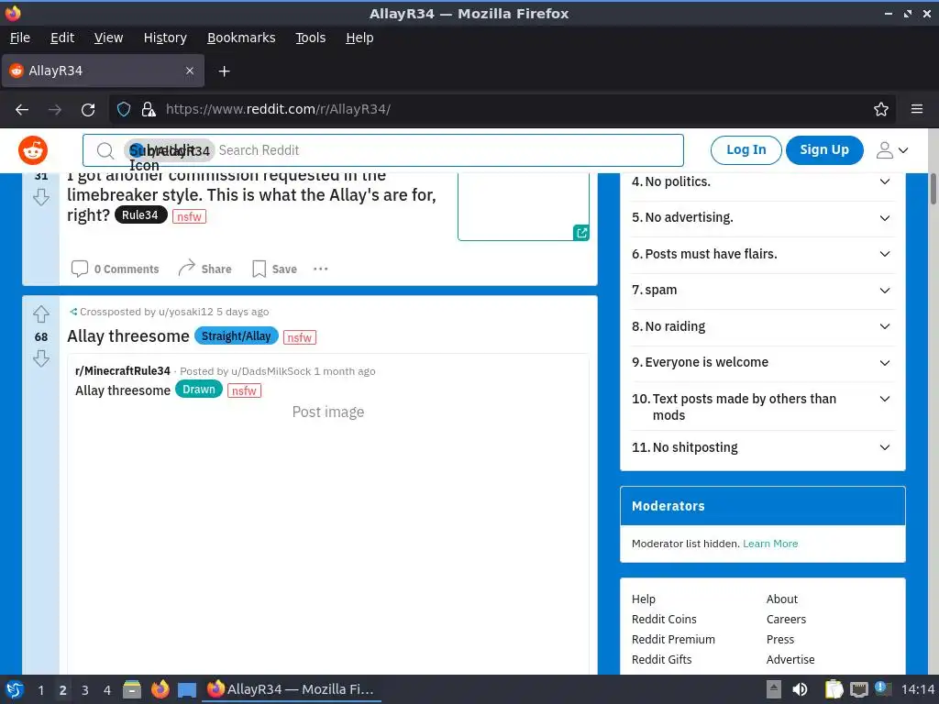The width and height of the screenshot is (939, 704).
Task: Open the Straight/Allay flair tag
Action: point(236,335)
